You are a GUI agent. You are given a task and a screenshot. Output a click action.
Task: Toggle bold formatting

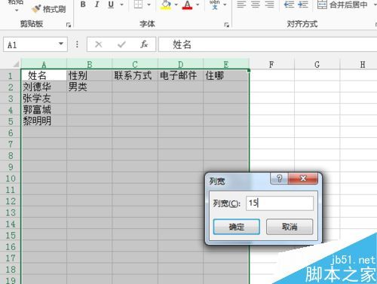pyautogui.click(x=83, y=5)
